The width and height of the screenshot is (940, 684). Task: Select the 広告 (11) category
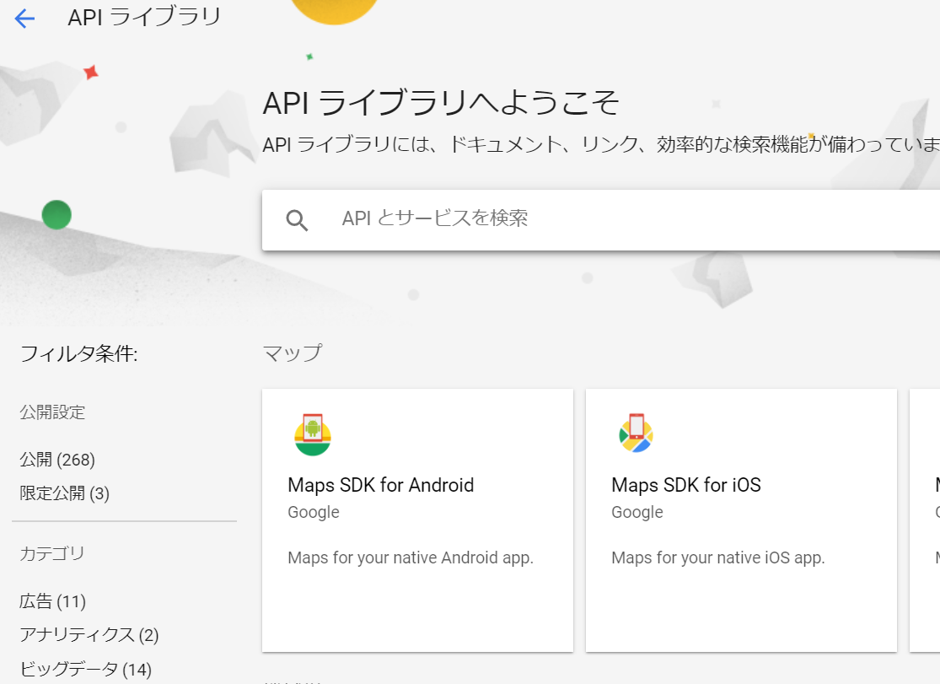coord(53,601)
